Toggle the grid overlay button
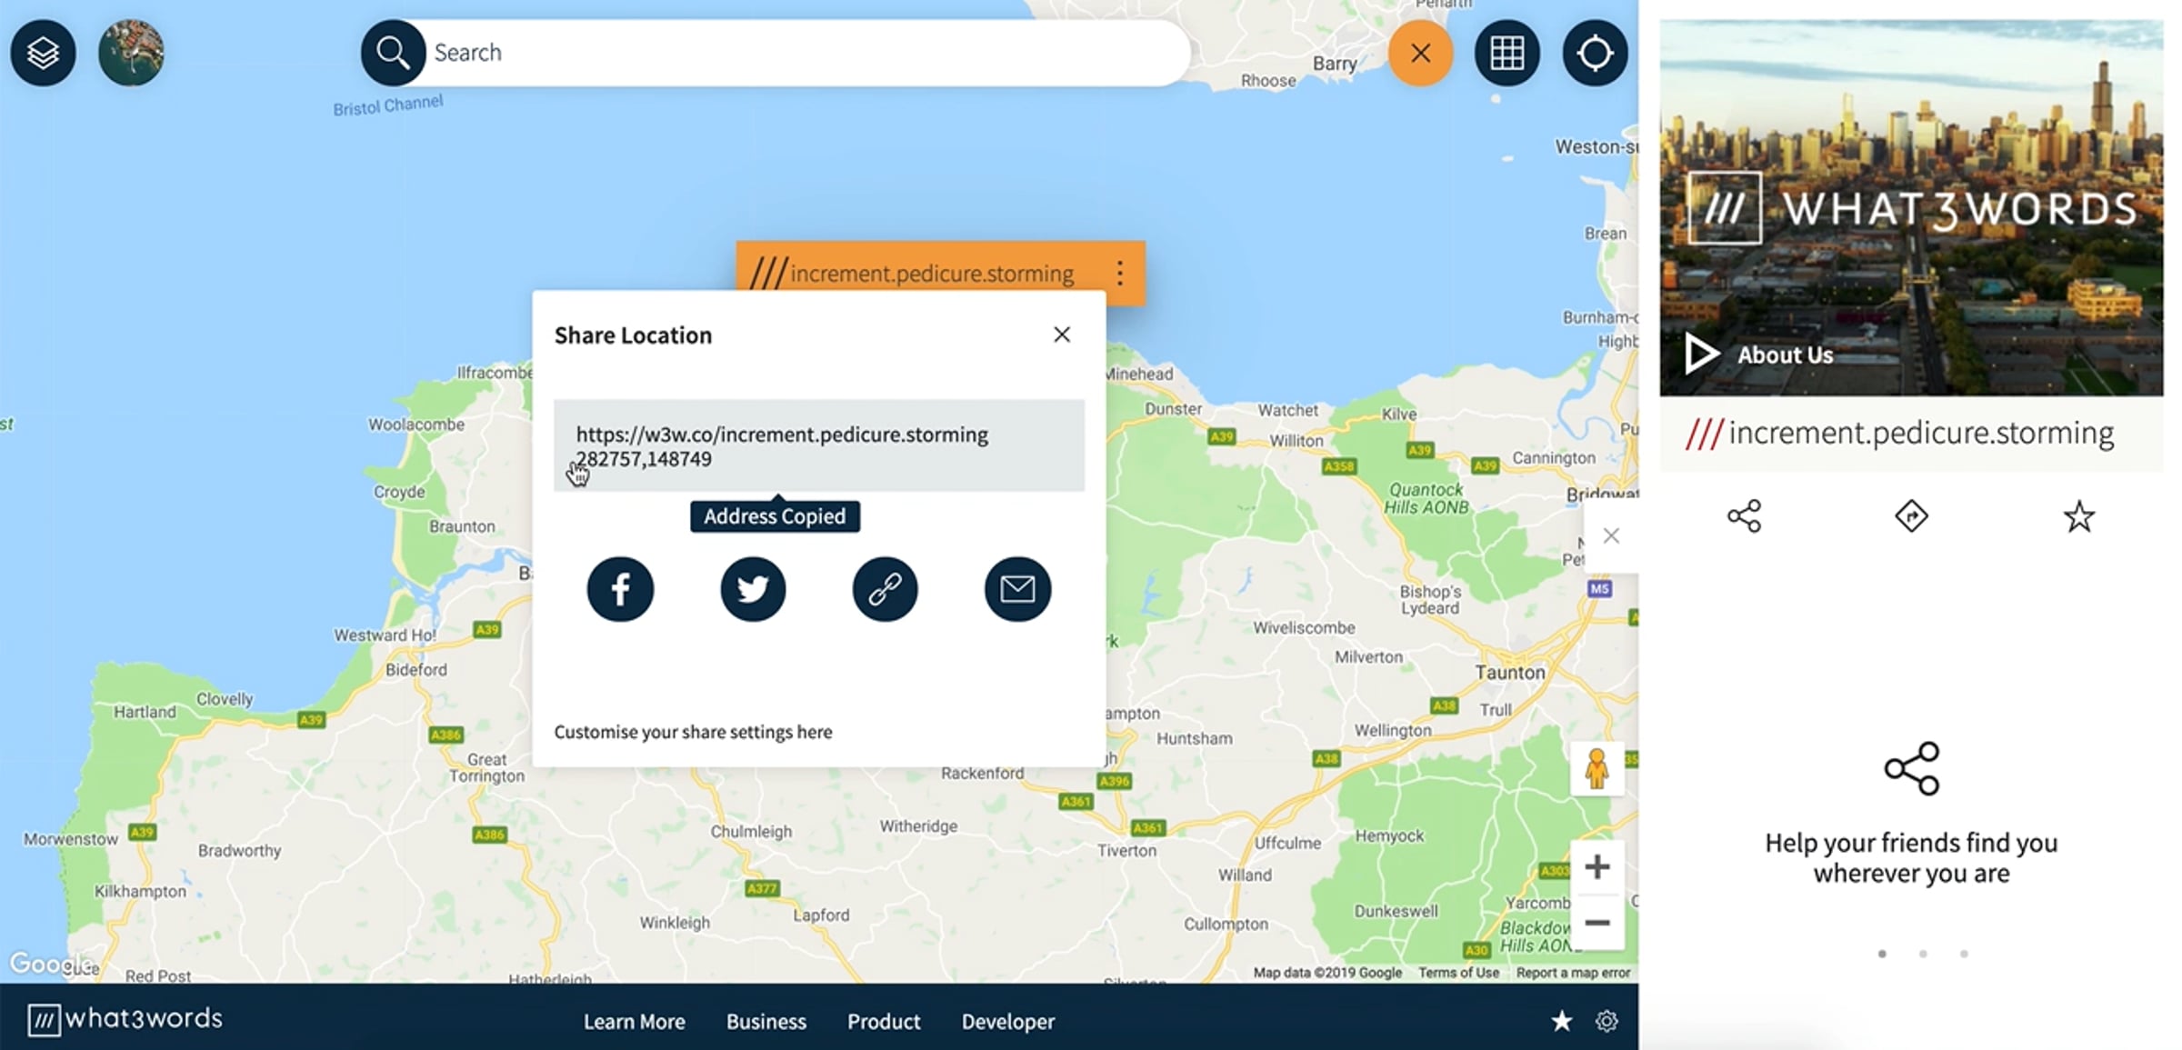The width and height of the screenshot is (2182, 1050). tap(1506, 53)
